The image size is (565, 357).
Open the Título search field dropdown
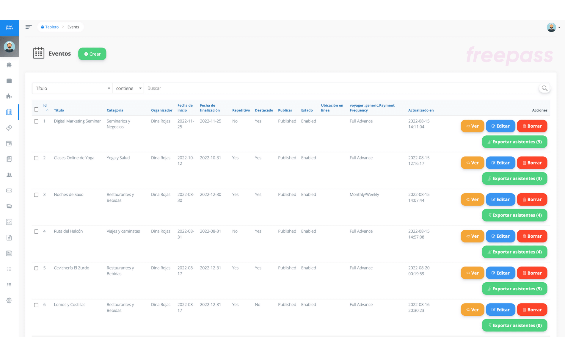pos(72,88)
